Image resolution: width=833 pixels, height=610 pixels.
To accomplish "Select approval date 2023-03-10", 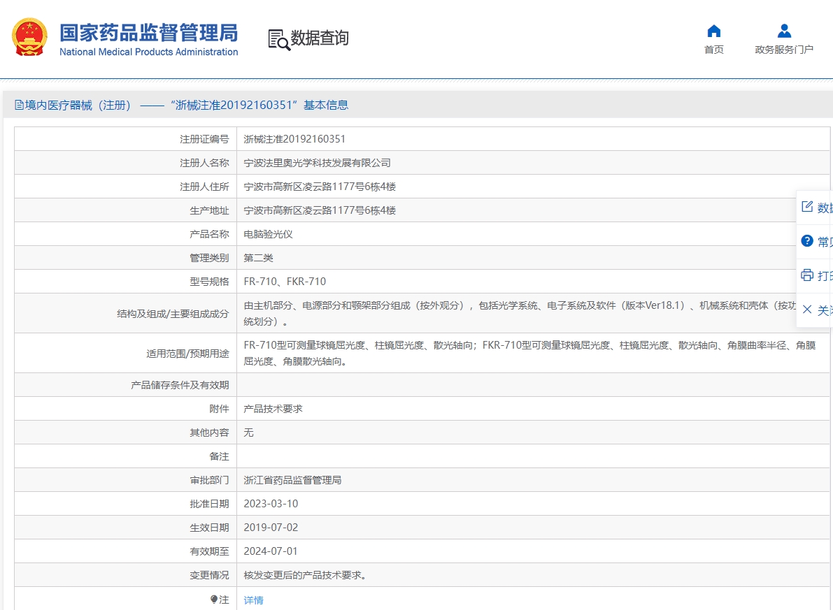I will [271, 504].
